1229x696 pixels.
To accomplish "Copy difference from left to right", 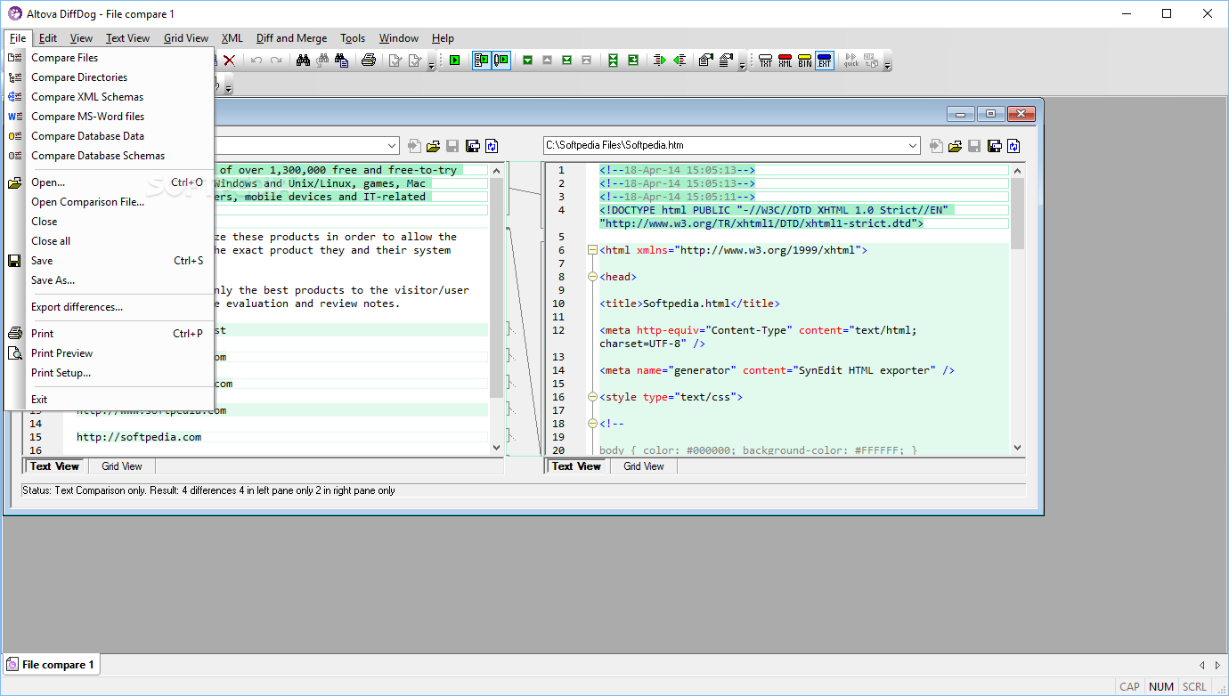I will (x=659, y=60).
